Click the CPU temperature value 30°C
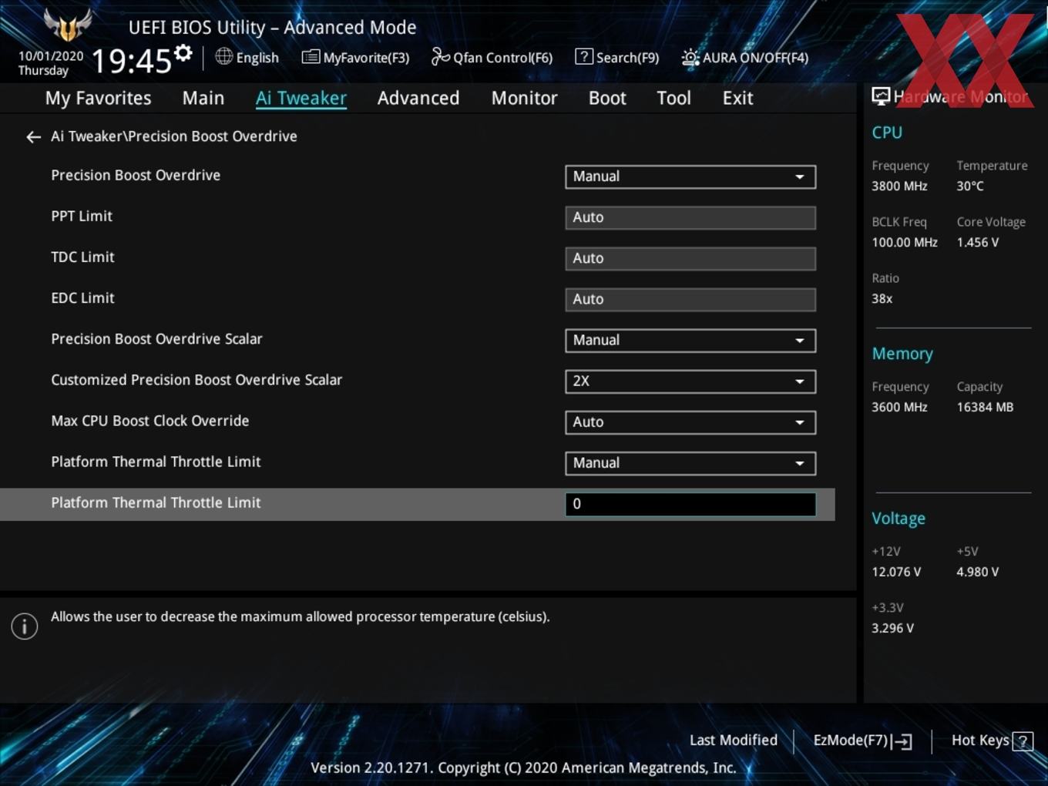This screenshot has width=1048, height=786. pos(970,186)
